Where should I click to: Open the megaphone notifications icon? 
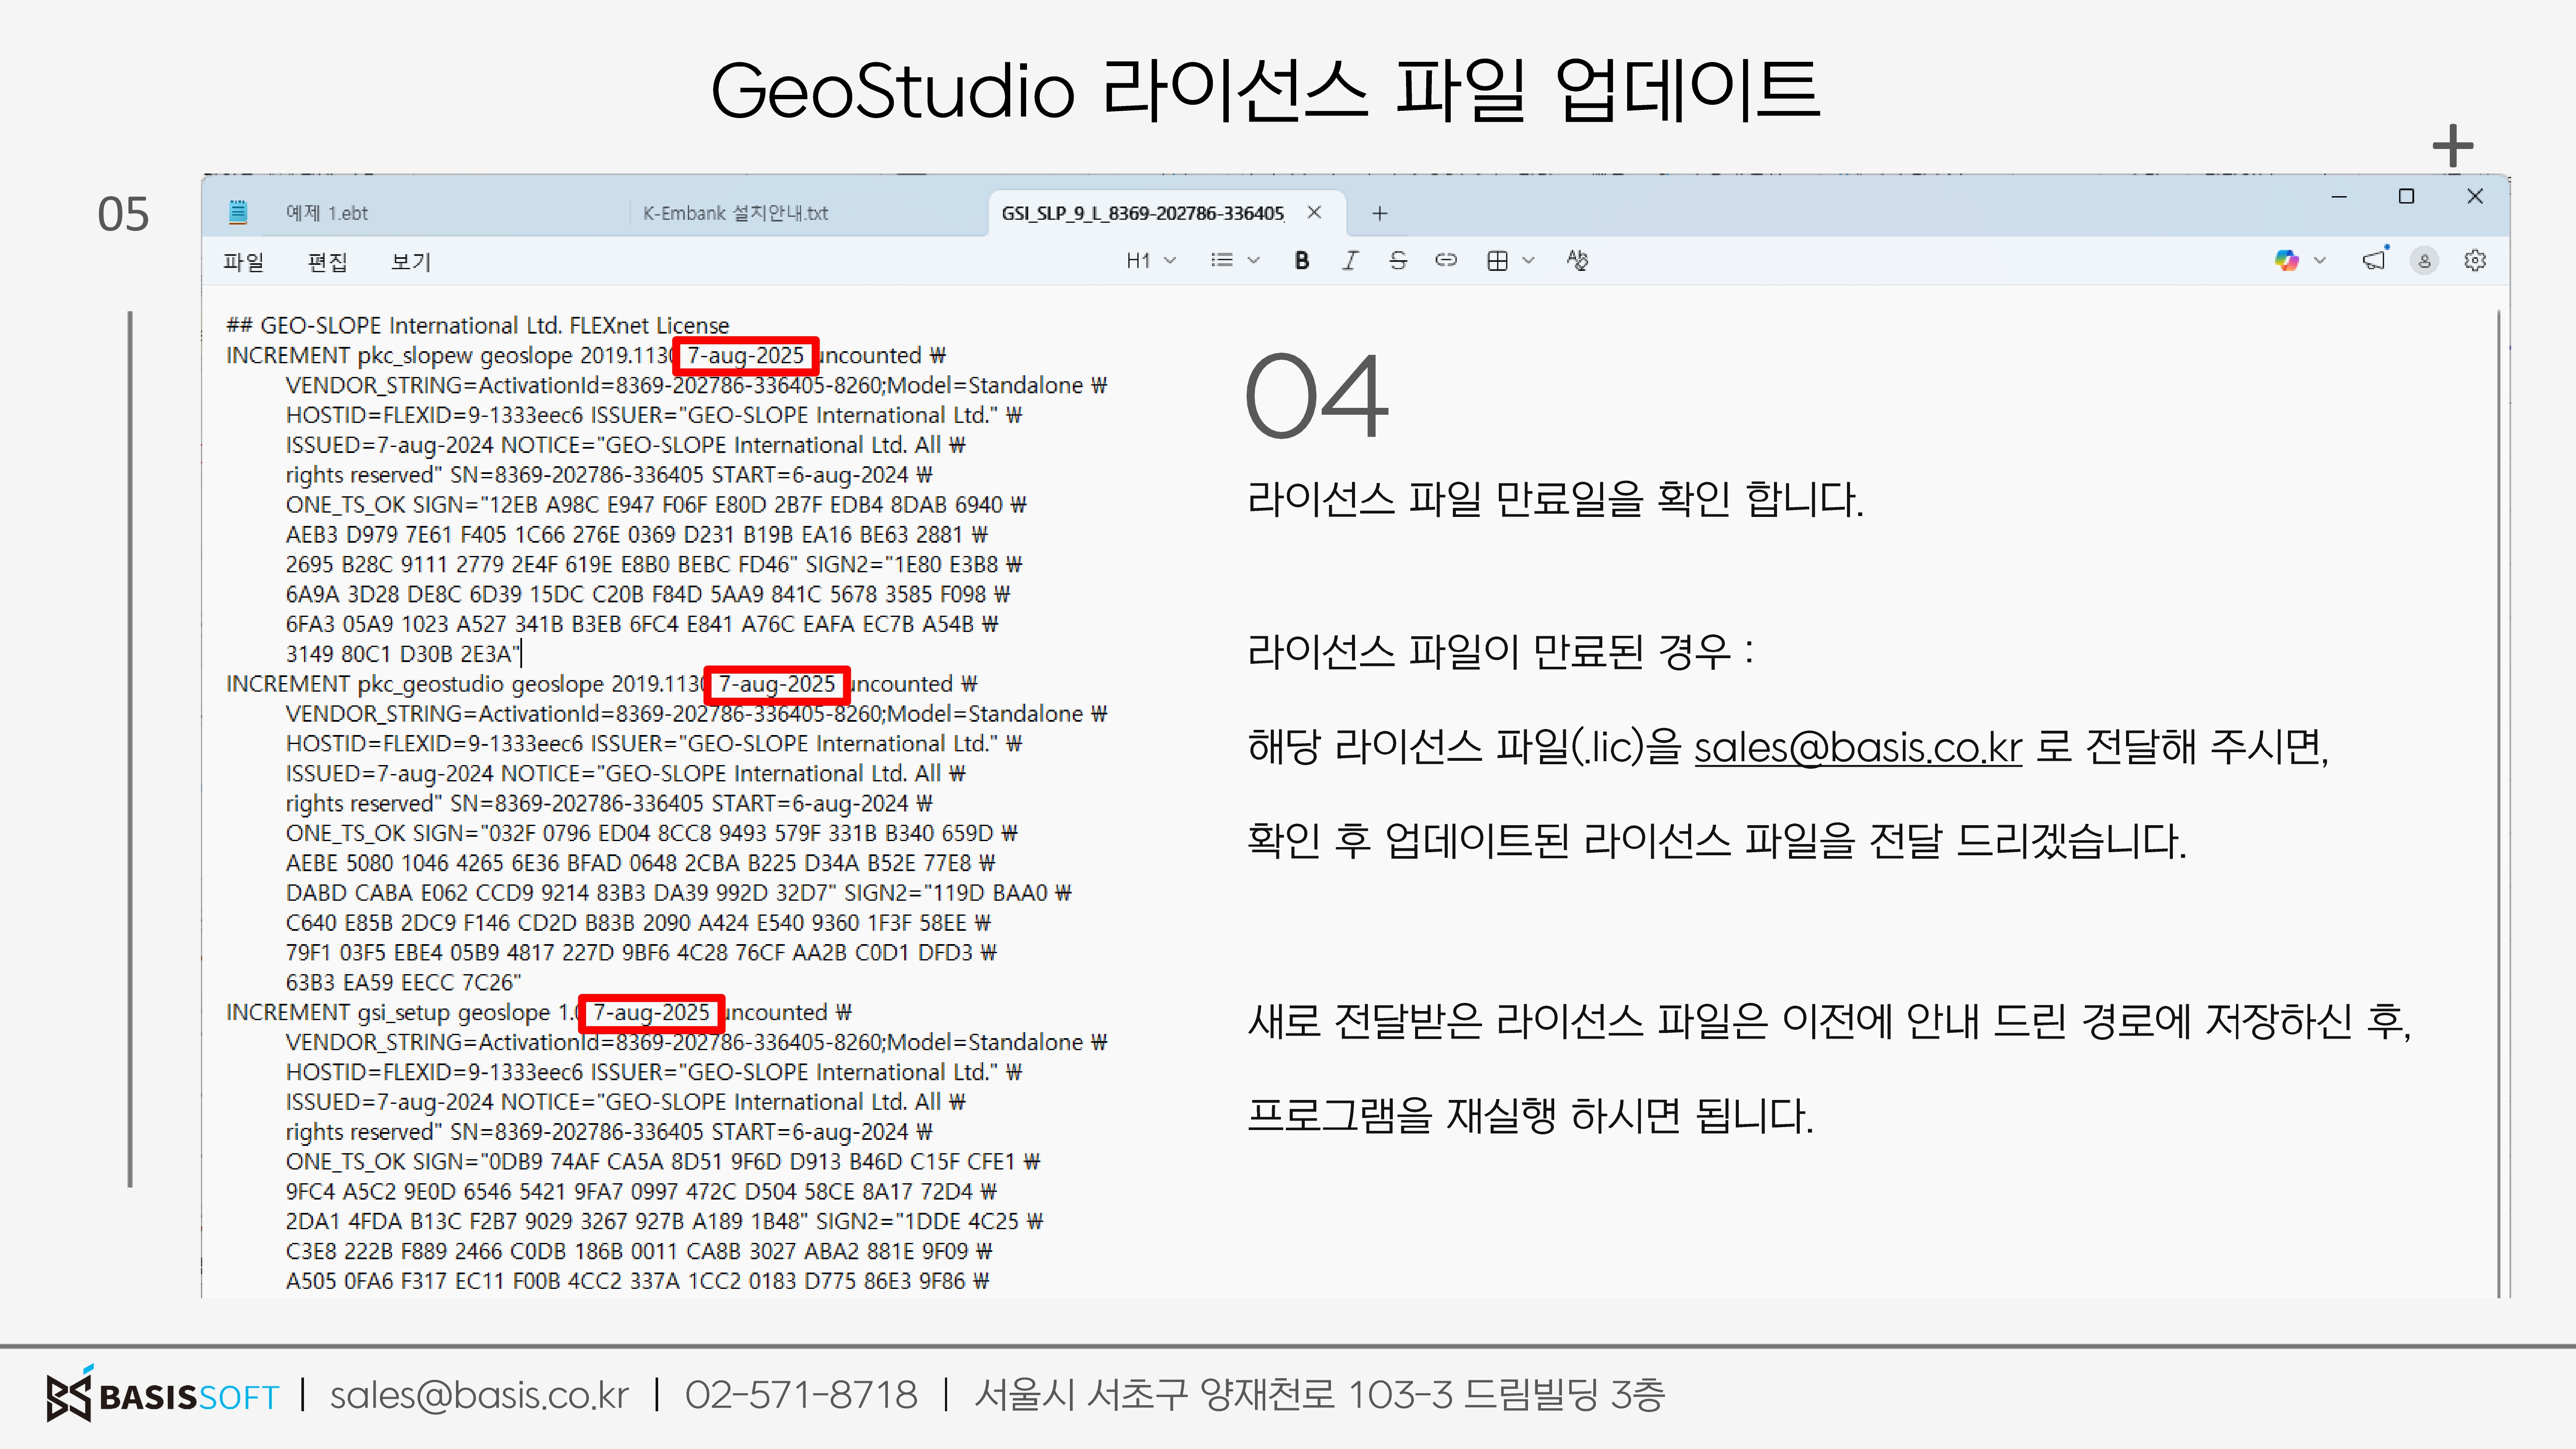tap(2374, 261)
